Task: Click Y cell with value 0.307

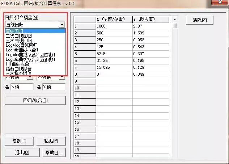Action: pyautogui.click(x=151, y=54)
